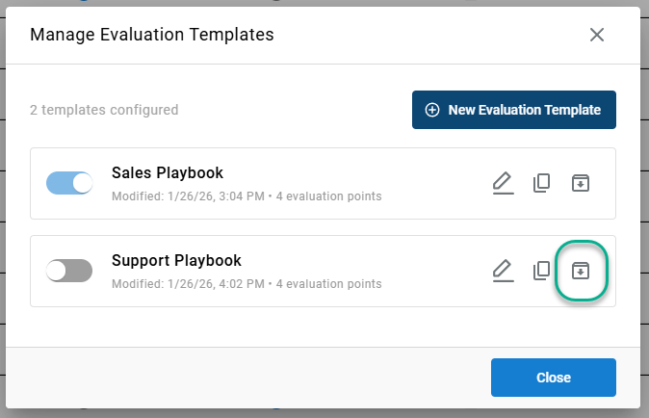Image resolution: width=649 pixels, height=418 pixels.
Task: Select the Support Playbook template name
Action: [x=176, y=260]
